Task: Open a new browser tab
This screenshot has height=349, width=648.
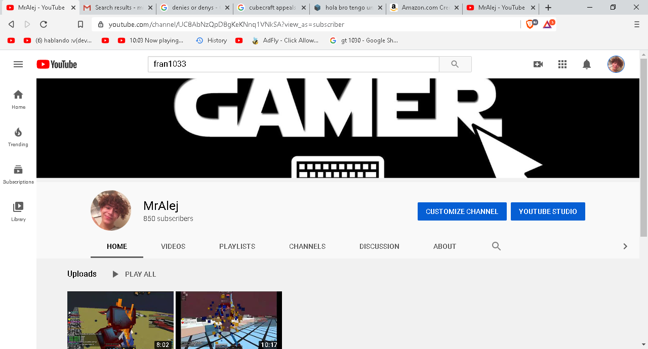Action: click(548, 8)
